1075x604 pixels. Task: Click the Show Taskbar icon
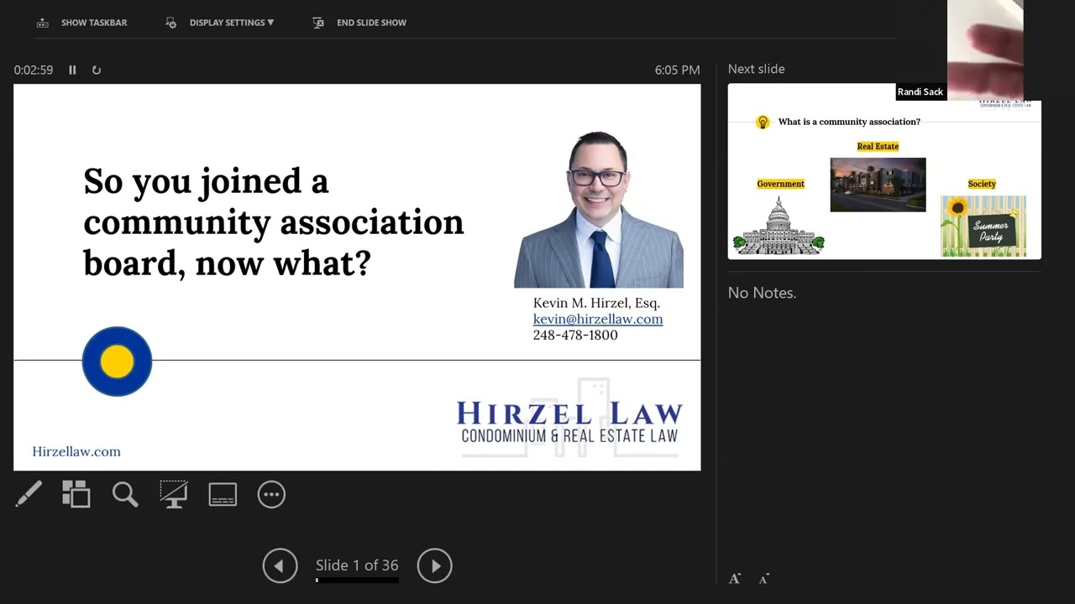point(43,23)
